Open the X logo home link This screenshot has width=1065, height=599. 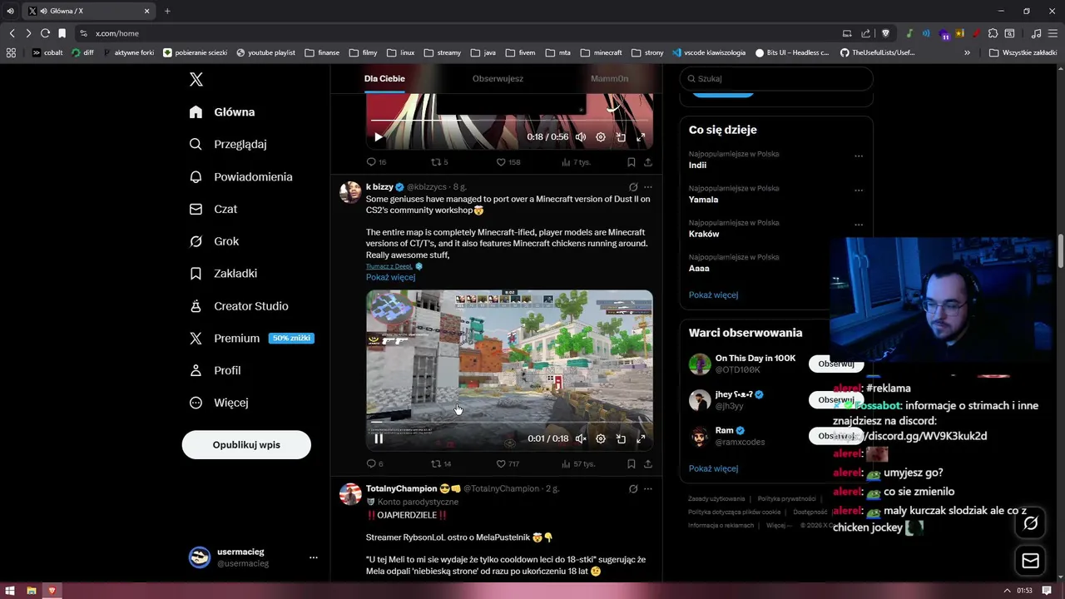(x=196, y=79)
